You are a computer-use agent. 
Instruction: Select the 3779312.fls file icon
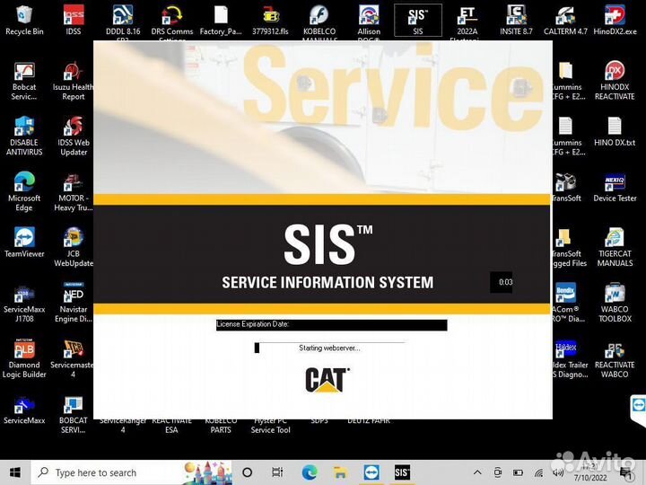(270, 20)
